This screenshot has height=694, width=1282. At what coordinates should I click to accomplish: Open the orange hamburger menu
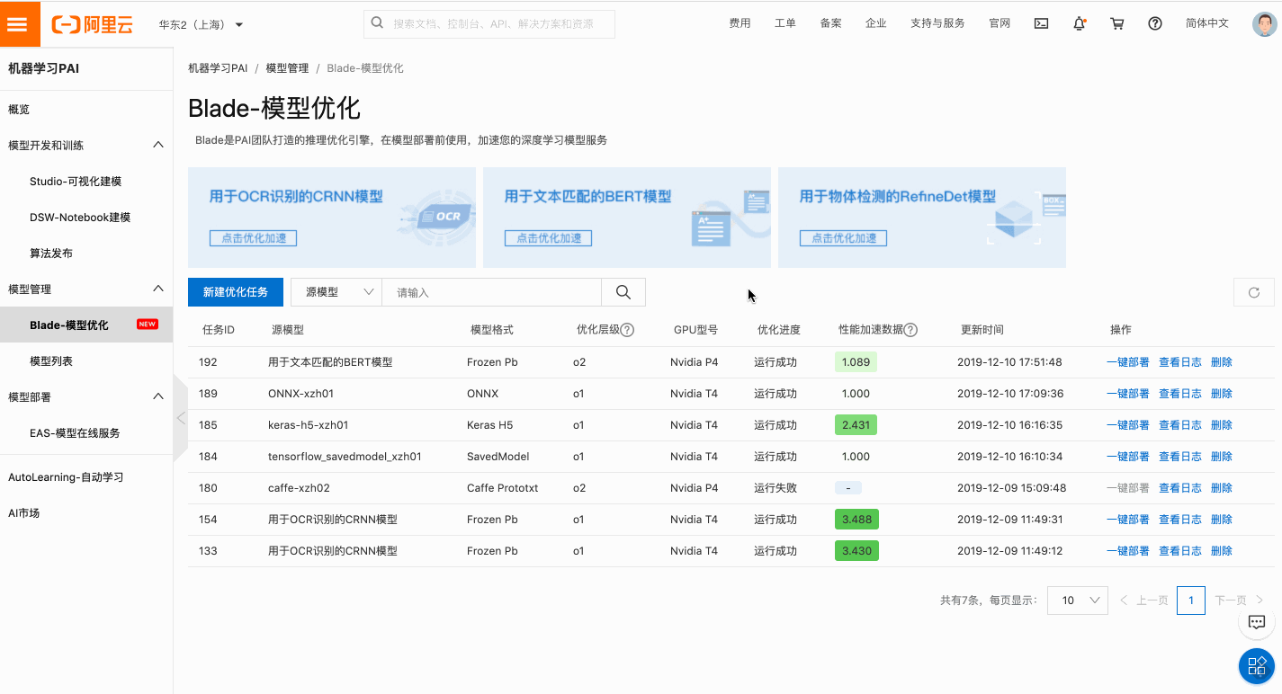[x=20, y=23]
